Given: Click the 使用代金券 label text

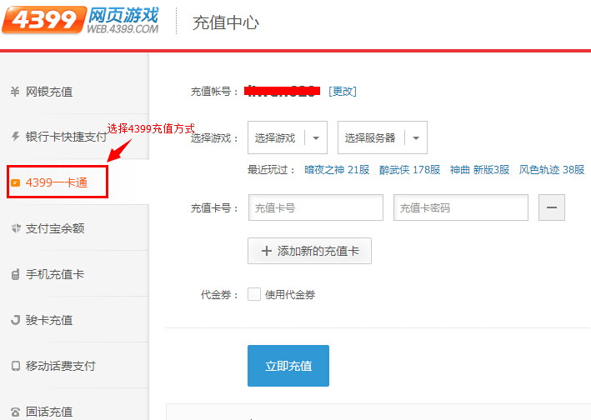Looking at the screenshot, I should pyautogui.click(x=290, y=294).
